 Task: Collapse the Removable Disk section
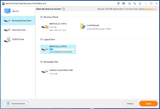click(x=41, y=62)
